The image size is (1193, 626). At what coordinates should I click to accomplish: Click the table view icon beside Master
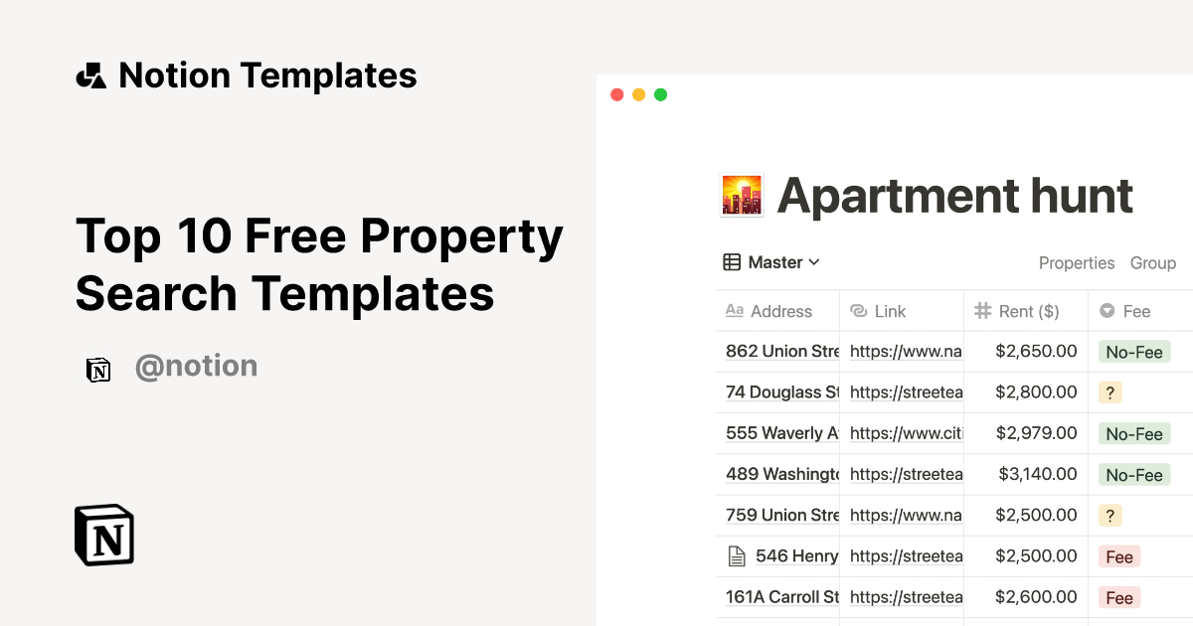tap(730, 261)
